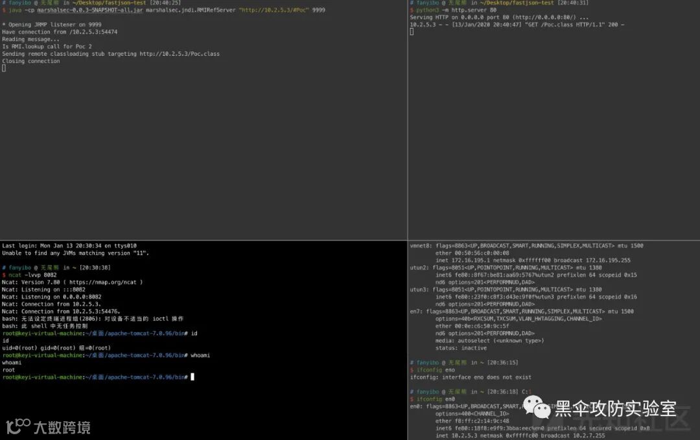Select 'Ncat: Connection from 10.2.5.3:54476.' line
This screenshot has width=700, height=440.
[61, 312]
